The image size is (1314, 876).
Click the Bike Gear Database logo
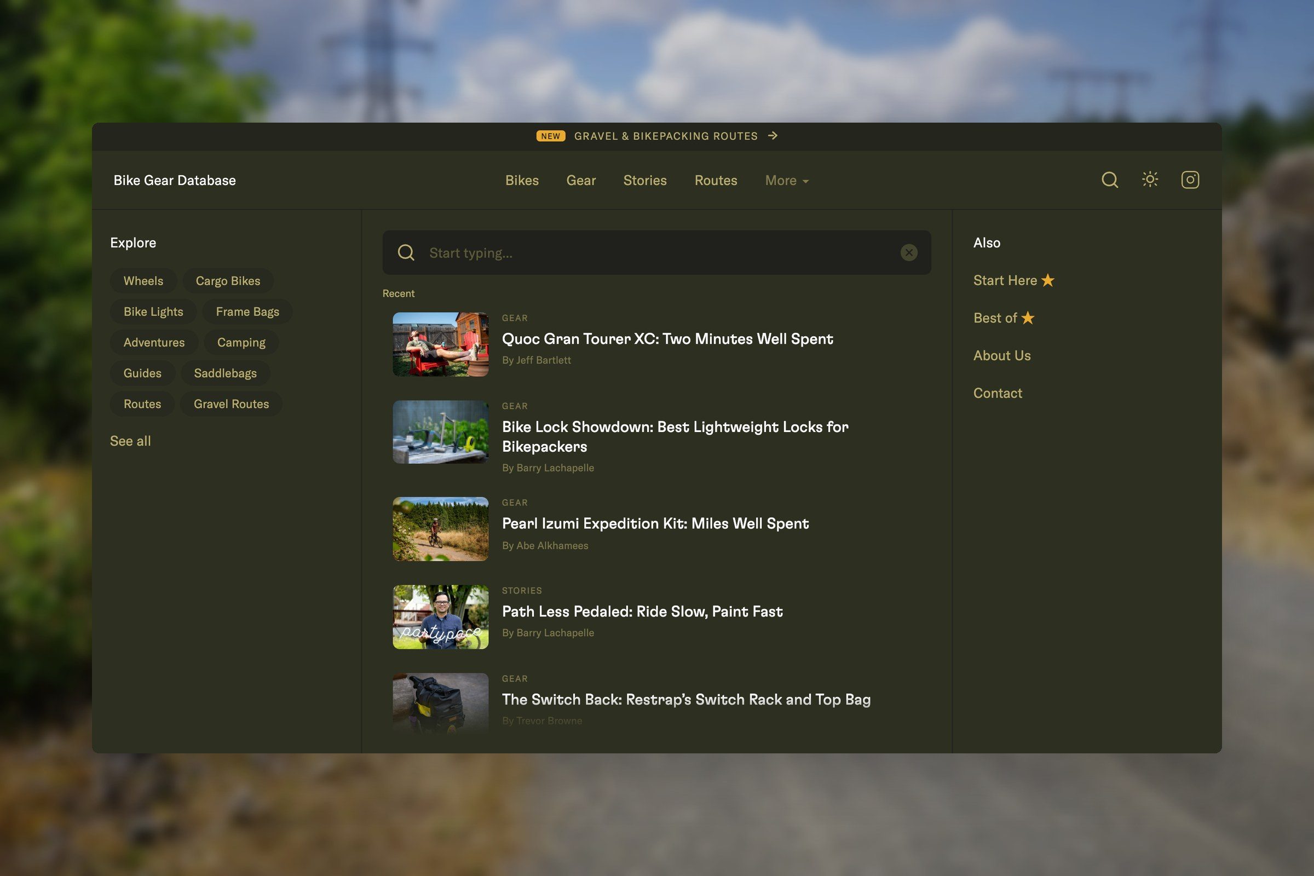tap(174, 181)
